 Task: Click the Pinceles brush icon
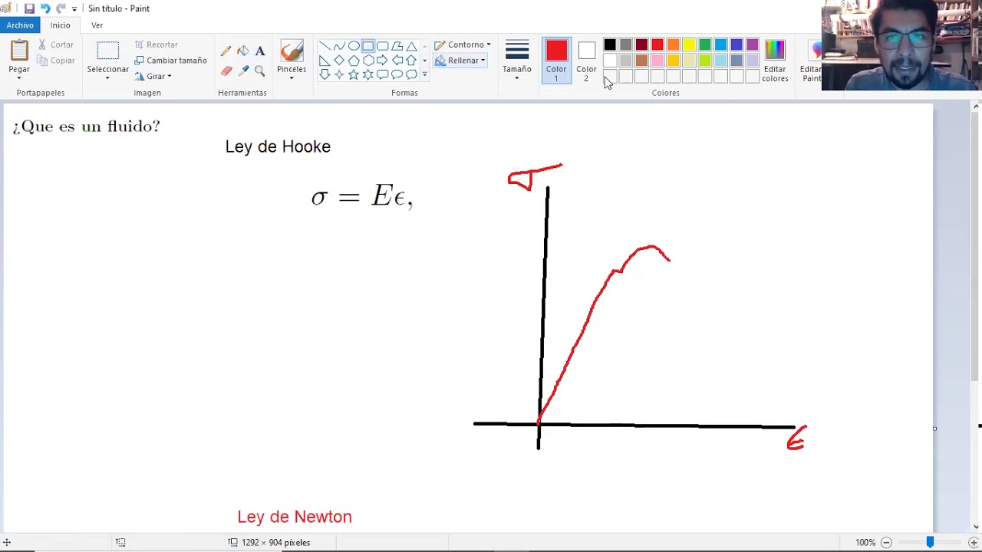(292, 51)
